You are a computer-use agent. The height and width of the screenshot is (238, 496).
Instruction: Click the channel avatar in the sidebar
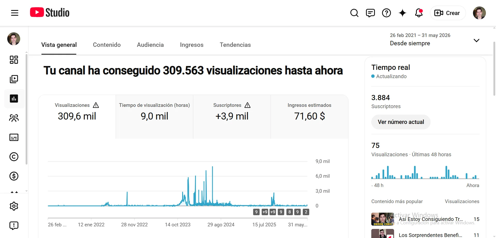14,39
